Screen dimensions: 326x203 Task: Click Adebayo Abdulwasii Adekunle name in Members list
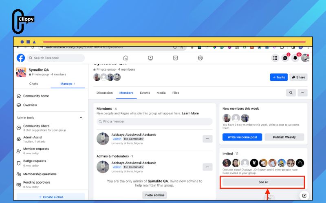[134, 135]
